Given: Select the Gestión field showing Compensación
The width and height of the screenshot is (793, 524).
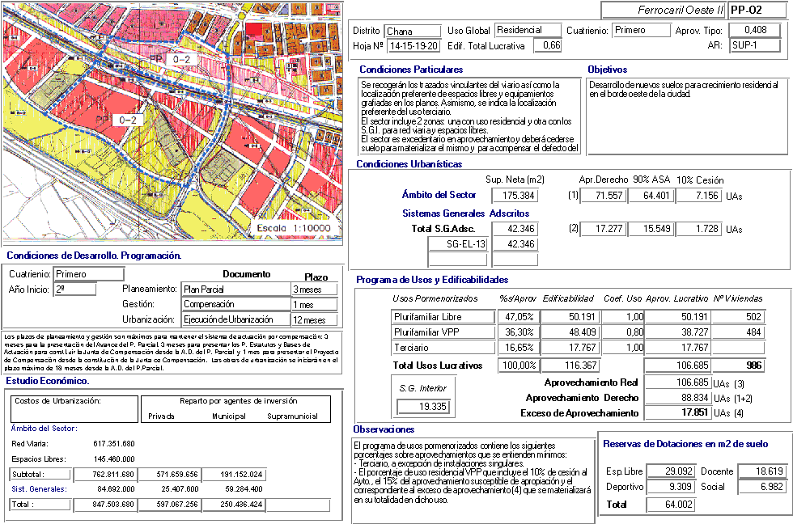Looking at the screenshot, I should point(235,305).
